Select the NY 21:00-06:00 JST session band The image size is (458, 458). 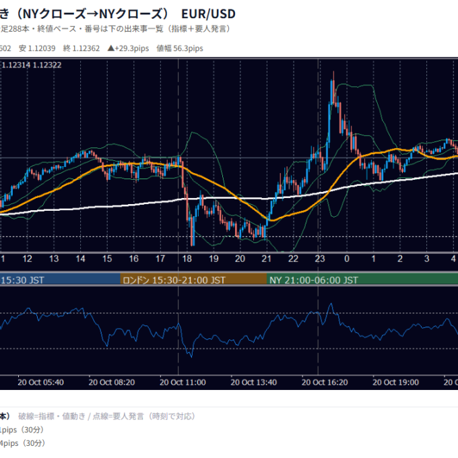(x=362, y=280)
